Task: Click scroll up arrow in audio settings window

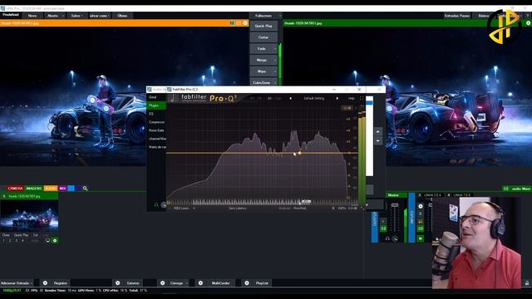Action: pos(378,131)
